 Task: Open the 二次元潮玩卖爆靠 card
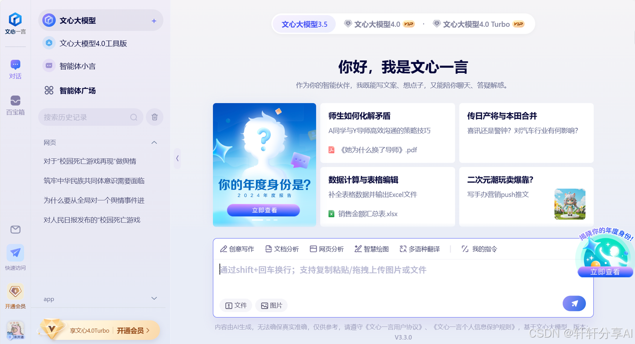tap(526, 197)
